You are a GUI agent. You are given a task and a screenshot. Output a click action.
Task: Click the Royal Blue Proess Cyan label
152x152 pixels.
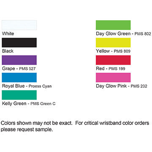click(27, 86)
